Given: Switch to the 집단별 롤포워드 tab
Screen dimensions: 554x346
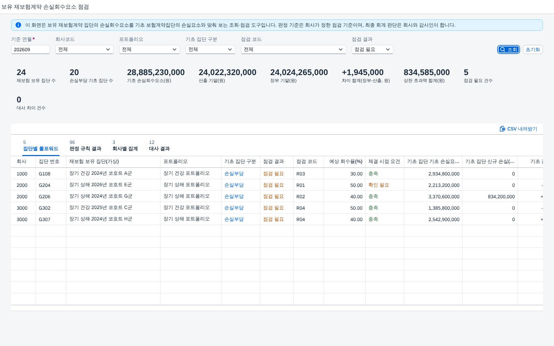Looking at the screenshot, I should [41, 146].
